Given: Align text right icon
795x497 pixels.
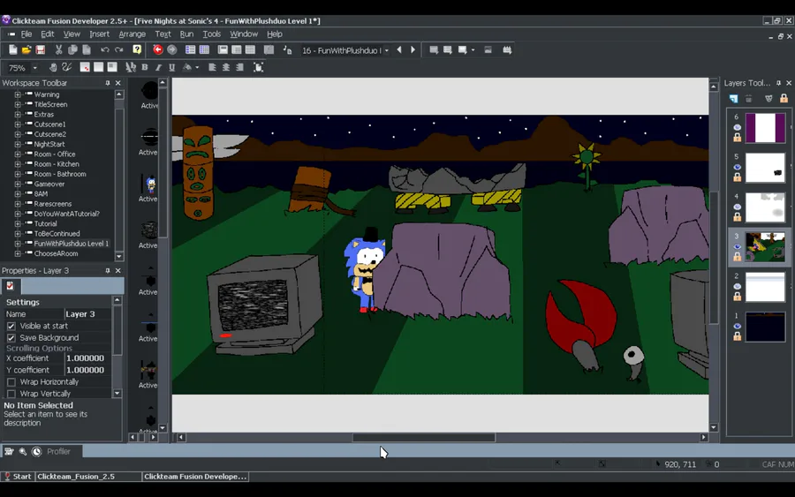Looking at the screenshot, I should [239, 67].
